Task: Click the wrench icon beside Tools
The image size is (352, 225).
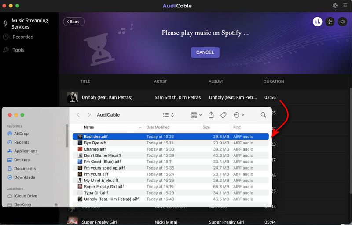Action: tap(6, 50)
